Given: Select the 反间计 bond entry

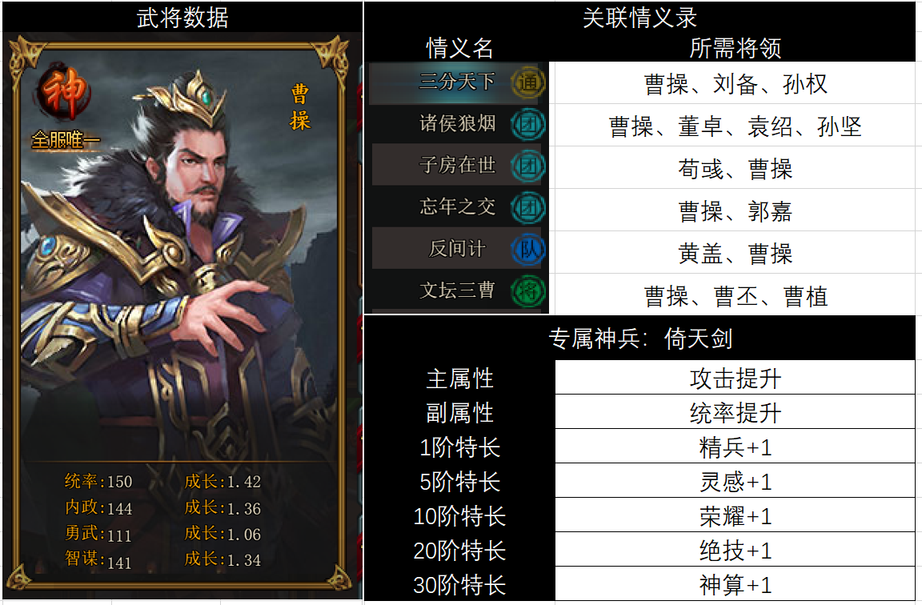Looking at the screenshot, I should click(458, 249).
